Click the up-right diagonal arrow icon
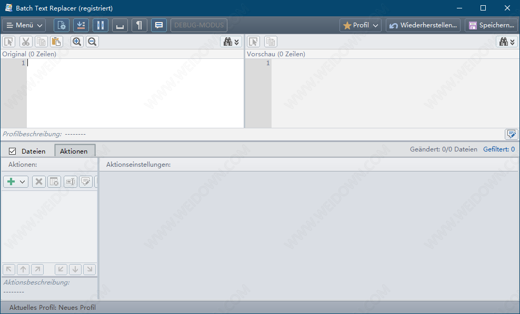This screenshot has width=520, height=314. [x=37, y=269]
